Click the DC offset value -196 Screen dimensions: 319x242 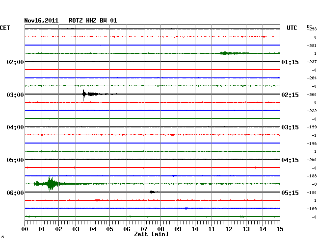coord(312,144)
